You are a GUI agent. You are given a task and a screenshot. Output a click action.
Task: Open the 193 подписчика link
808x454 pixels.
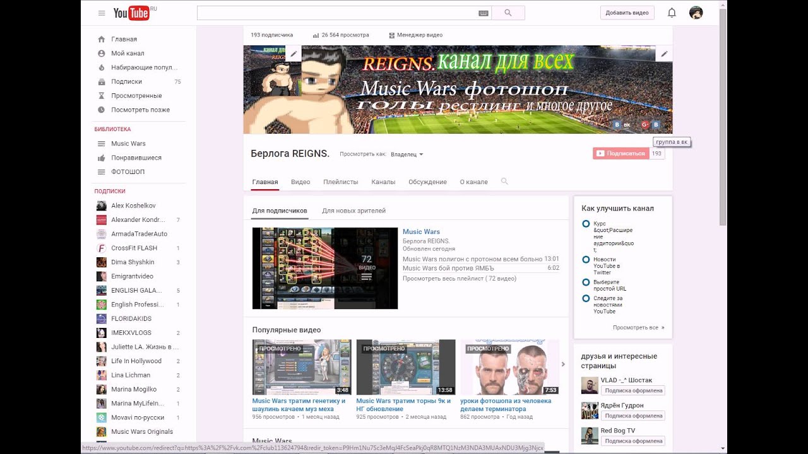[x=271, y=35]
